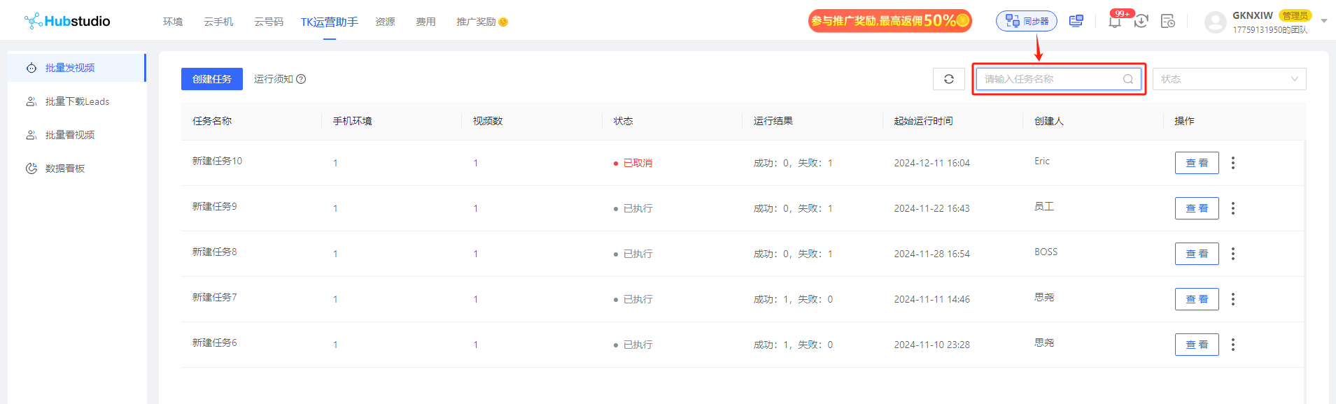Viewport: 1336px width, 404px height.
Task: Click the 运行须知 help question icon
Action: (x=301, y=79)
